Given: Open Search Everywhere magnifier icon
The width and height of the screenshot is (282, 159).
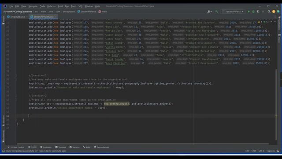Looking at the screenshot, I should pos(269,11).
